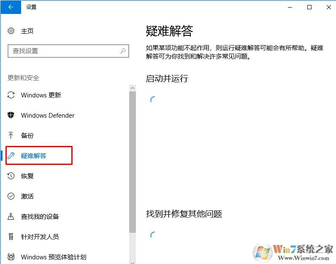Screen dimensions: 336x264
Task: Click the 激活 checkmark circle icon
Action: pyautogui.click(x=11, y=196)
